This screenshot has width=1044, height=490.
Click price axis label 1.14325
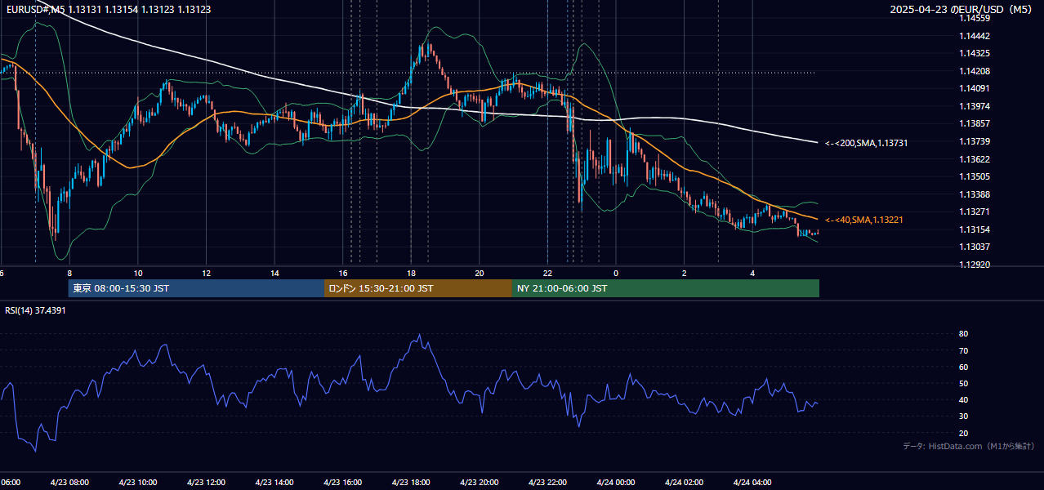tap(975, 53)
